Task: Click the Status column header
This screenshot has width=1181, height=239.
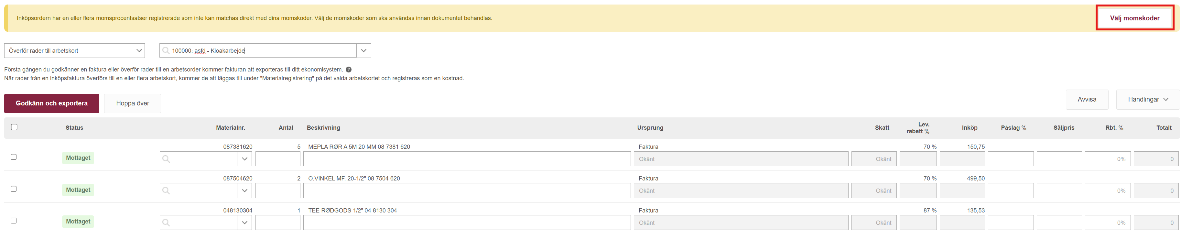Action: click(x=74, y=127)
